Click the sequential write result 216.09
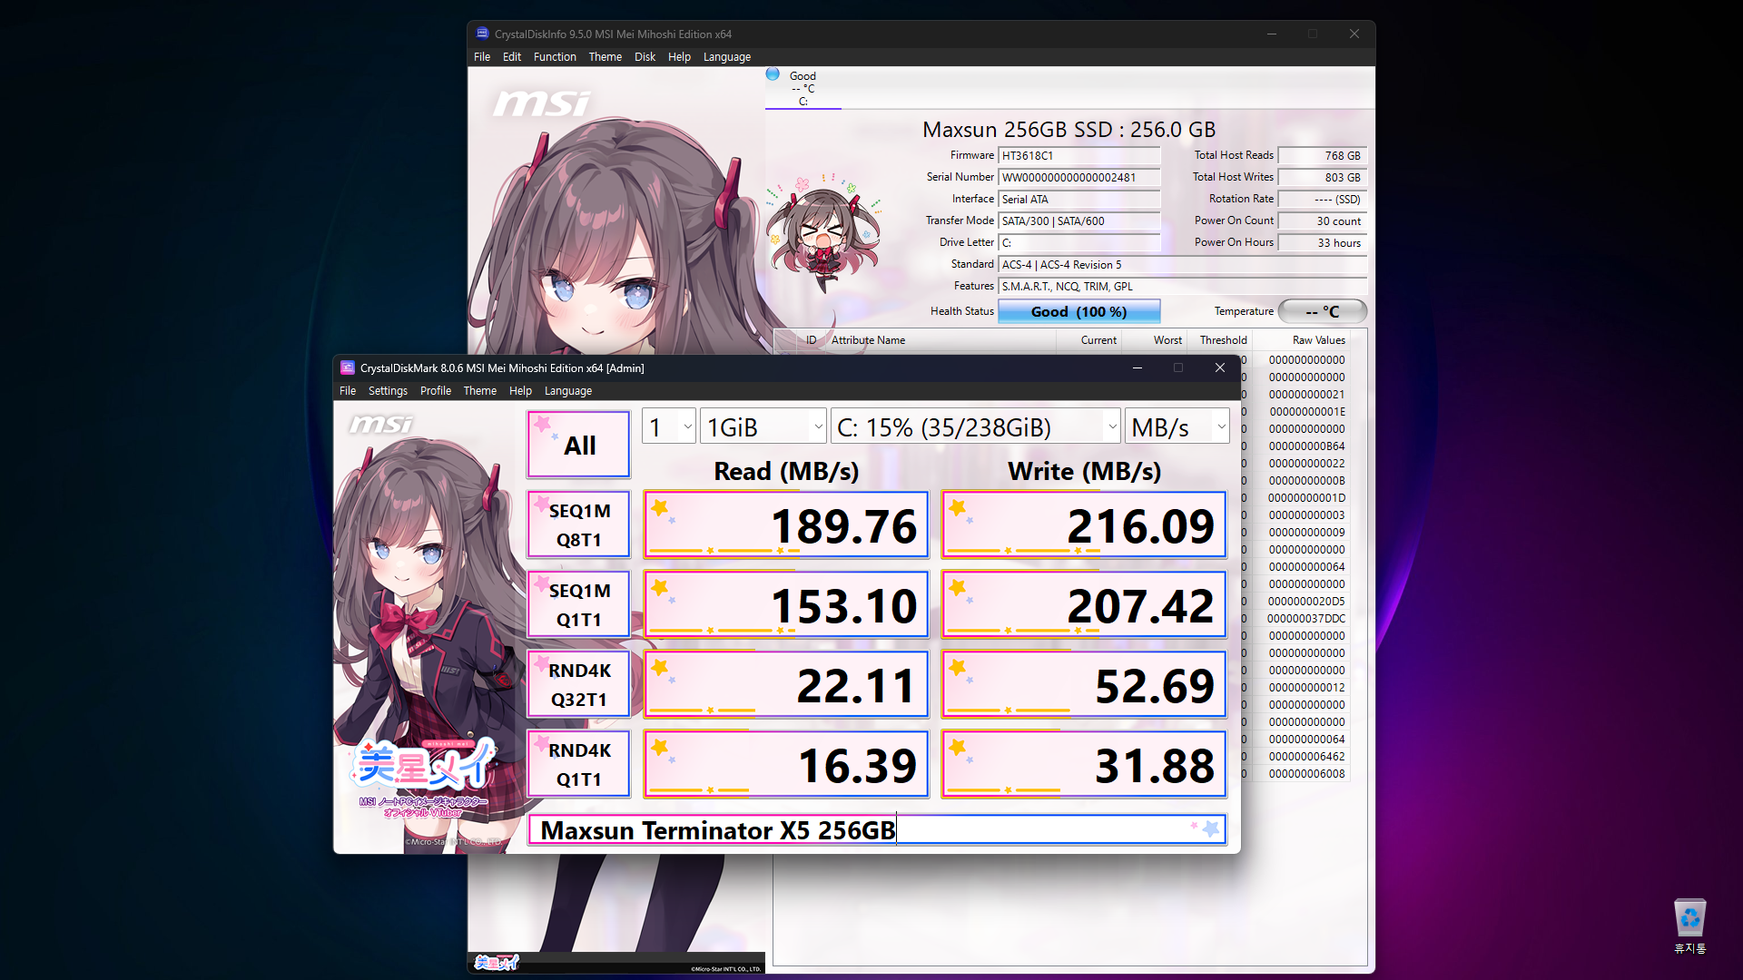 tap(1084, 524)
